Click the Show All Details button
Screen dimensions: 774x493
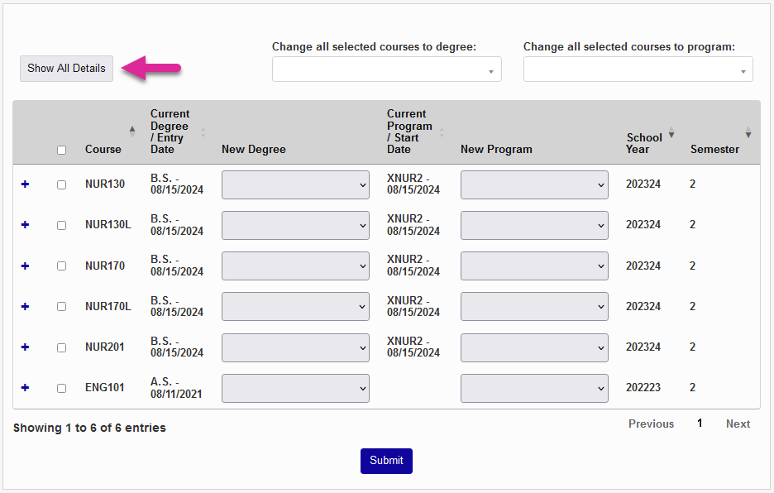tap(66, 69)
